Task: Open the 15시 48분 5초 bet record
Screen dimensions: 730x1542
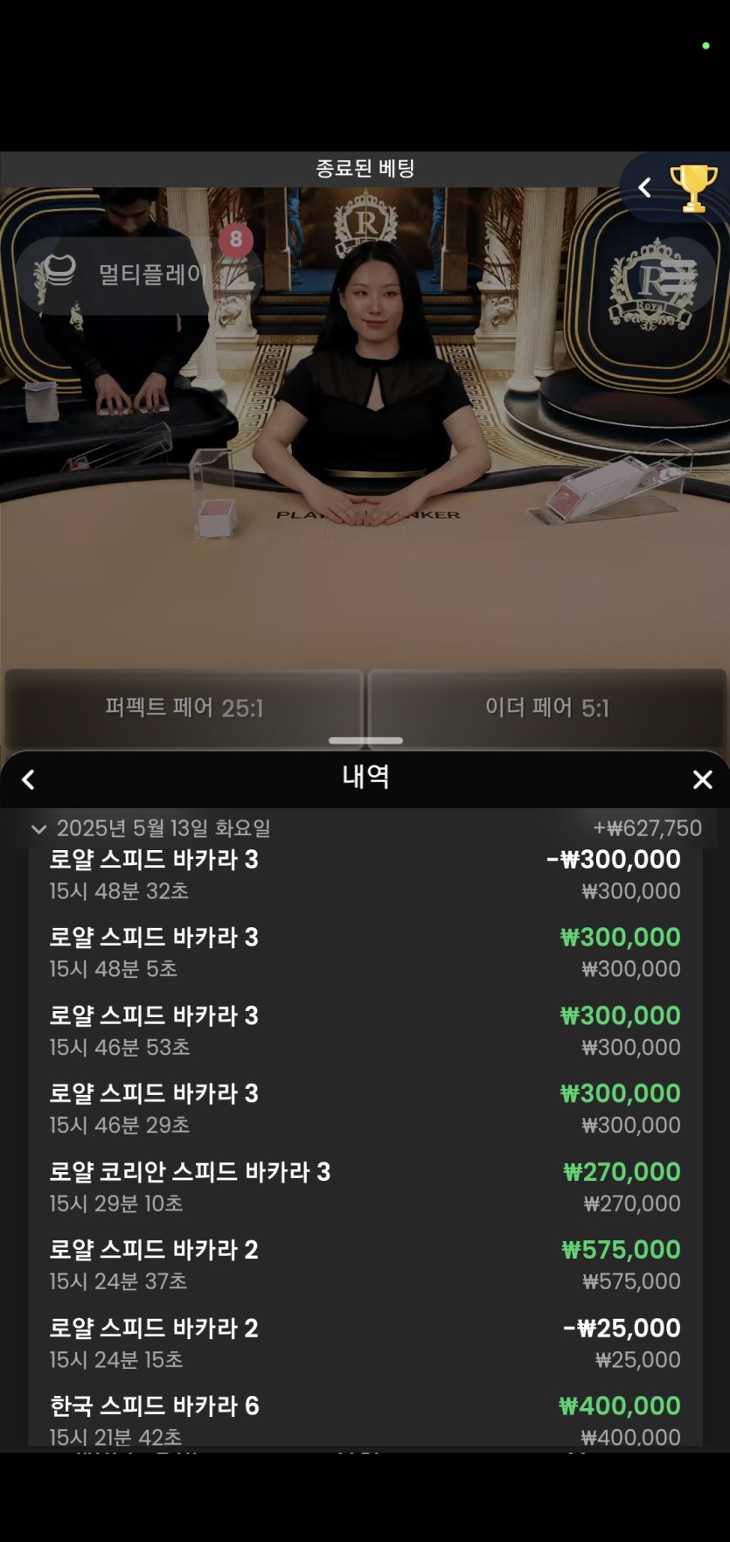Action: click(365, 952)
